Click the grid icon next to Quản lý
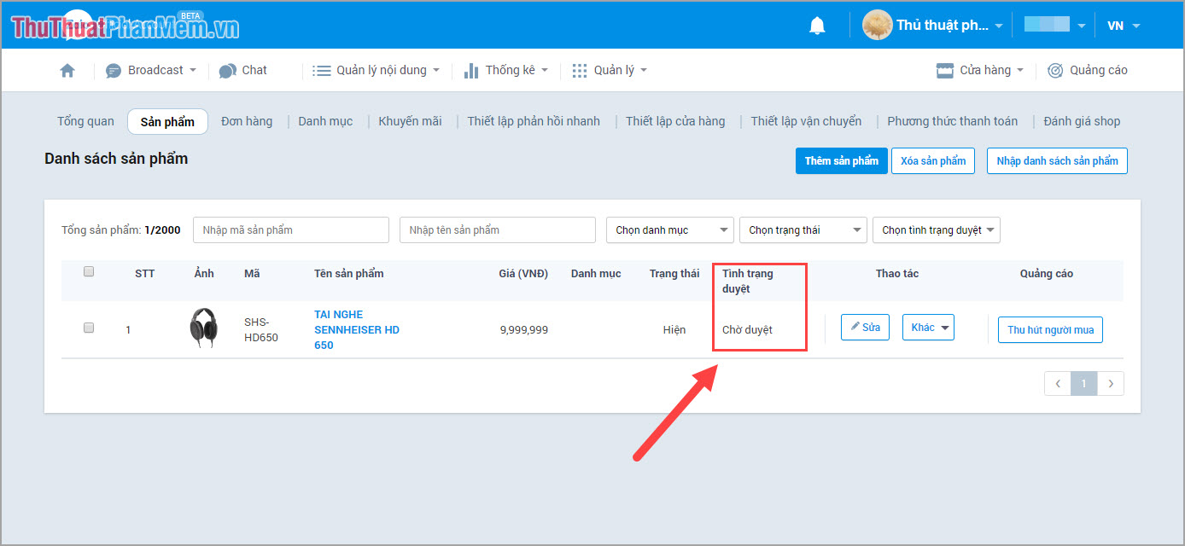 [579, 70]
